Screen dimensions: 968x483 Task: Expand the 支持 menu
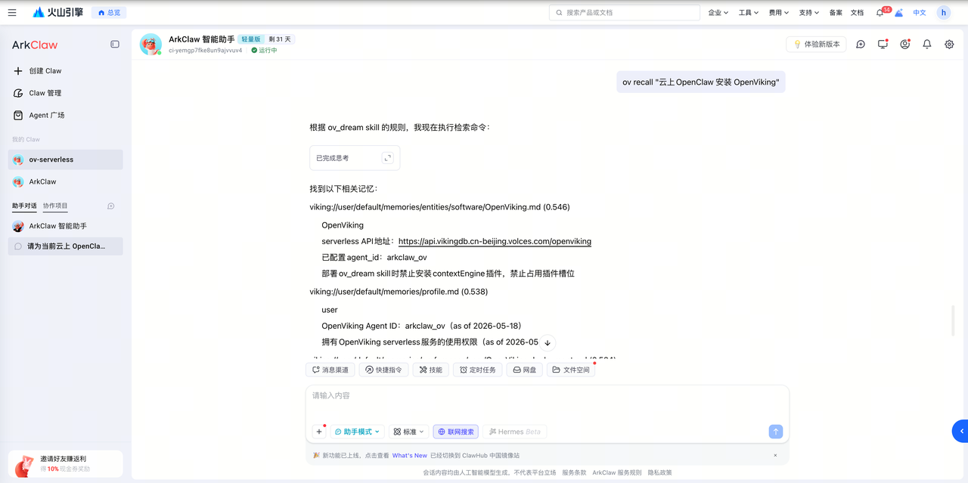pos(809,13)
